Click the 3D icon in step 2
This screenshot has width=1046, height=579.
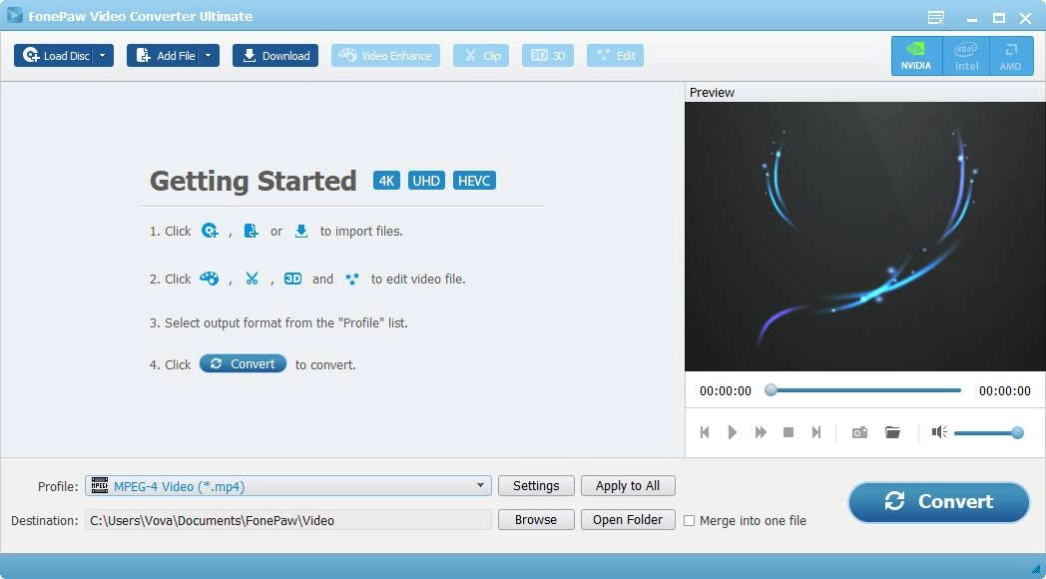tap(292, 279)
